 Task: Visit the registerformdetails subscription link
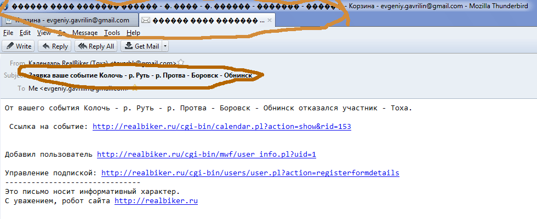pos(250,173)
